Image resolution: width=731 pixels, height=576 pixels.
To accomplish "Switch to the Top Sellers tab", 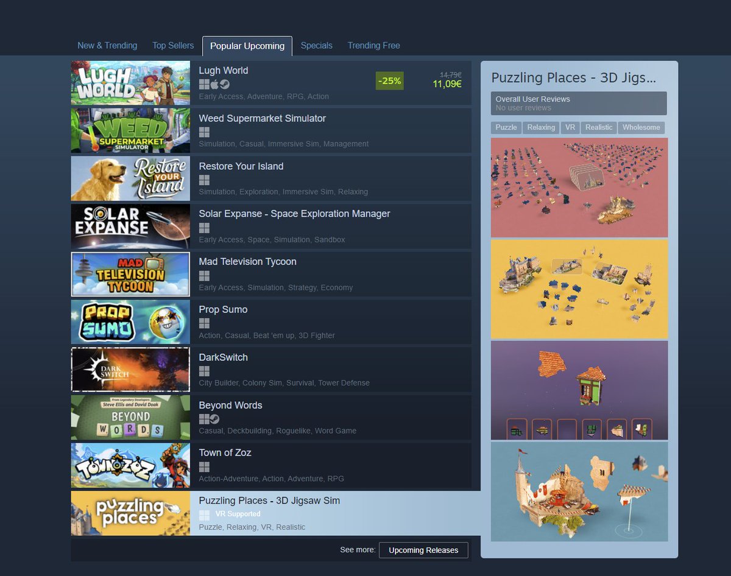I will tap(172, 45).
